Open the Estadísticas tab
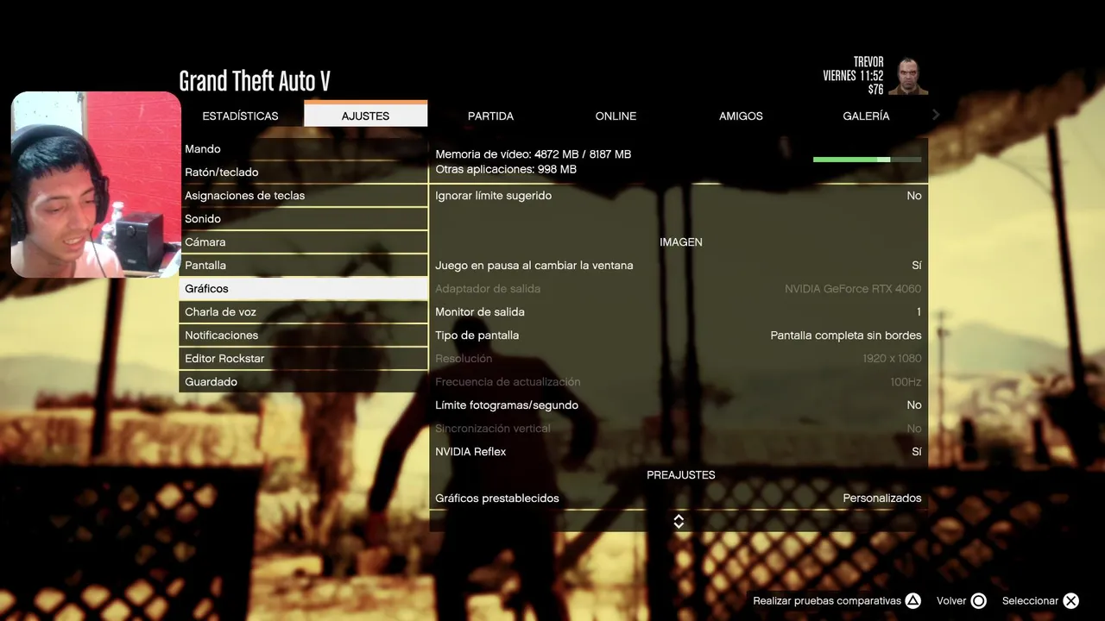The width and height of the screenshot is (1105, 621). point(240,116)
